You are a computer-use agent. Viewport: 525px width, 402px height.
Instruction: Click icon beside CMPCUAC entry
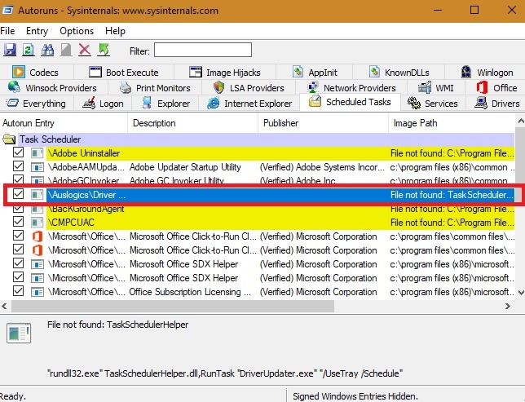(x=37, y=223)
